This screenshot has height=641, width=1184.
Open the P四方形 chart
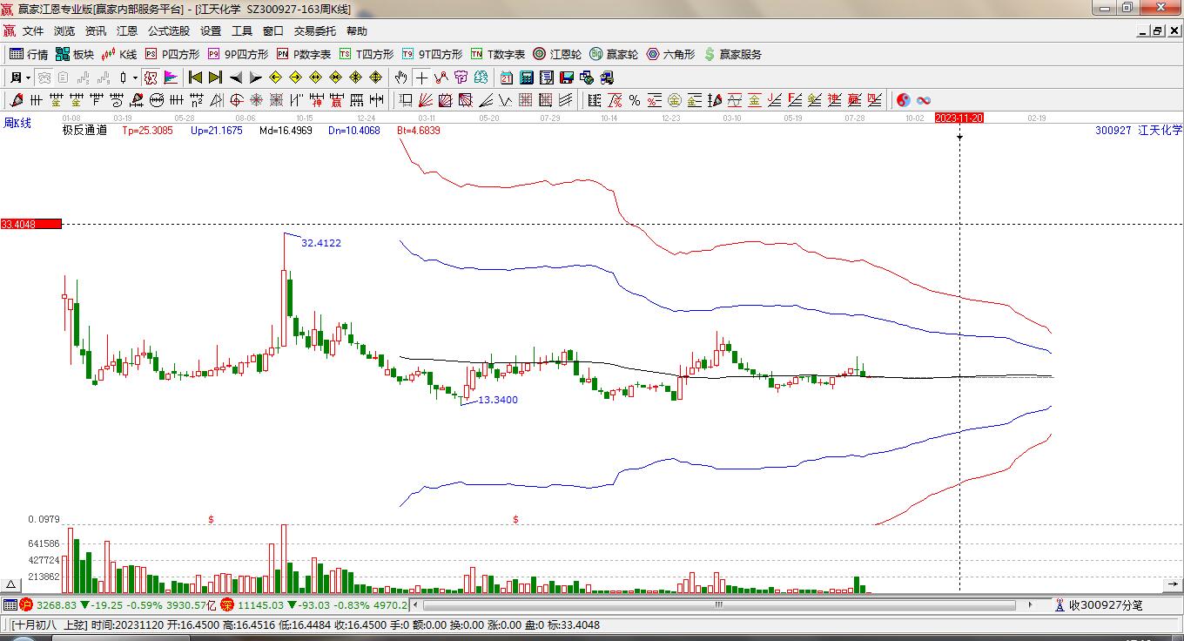[172, 54]
